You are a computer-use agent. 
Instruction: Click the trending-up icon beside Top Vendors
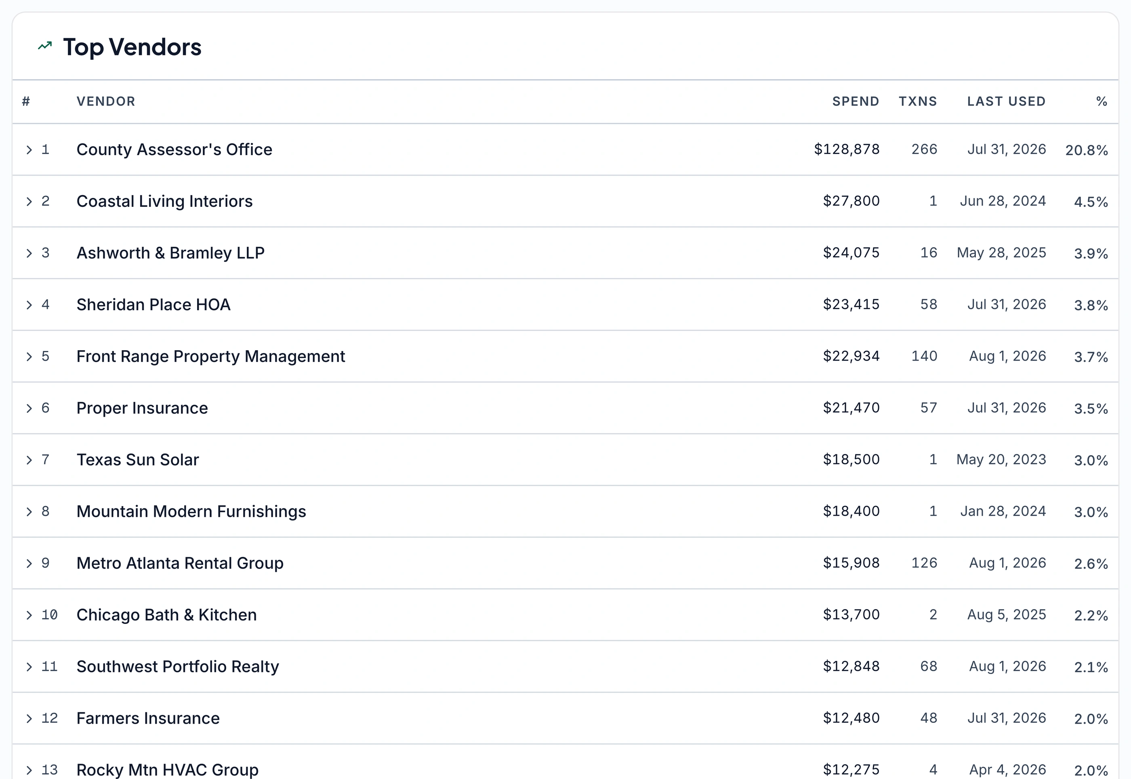click(45, 46)
